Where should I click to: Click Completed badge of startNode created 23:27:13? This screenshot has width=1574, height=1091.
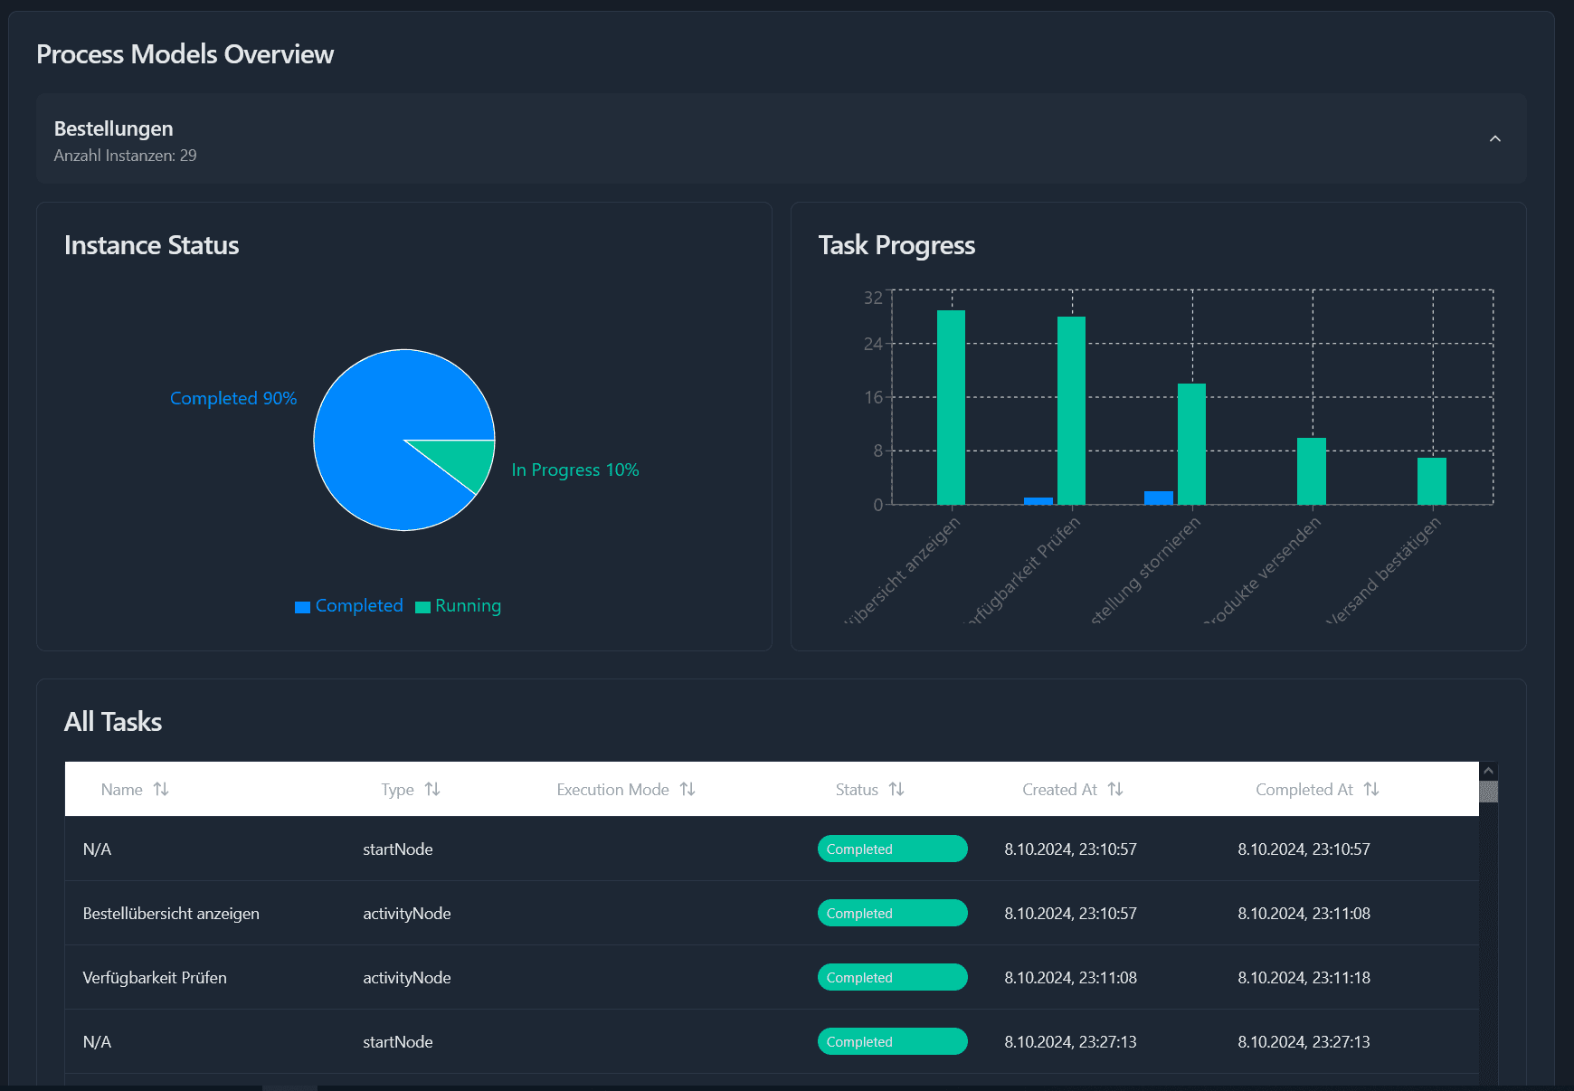tap(892, 1041)
